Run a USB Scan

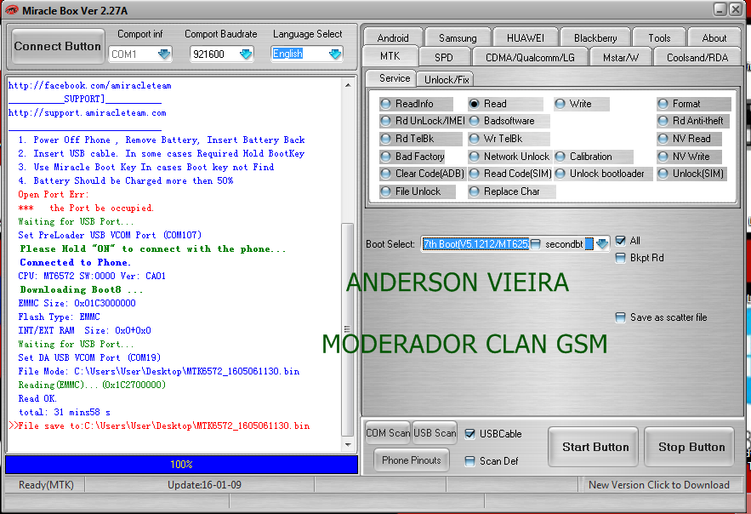(435, 433)
